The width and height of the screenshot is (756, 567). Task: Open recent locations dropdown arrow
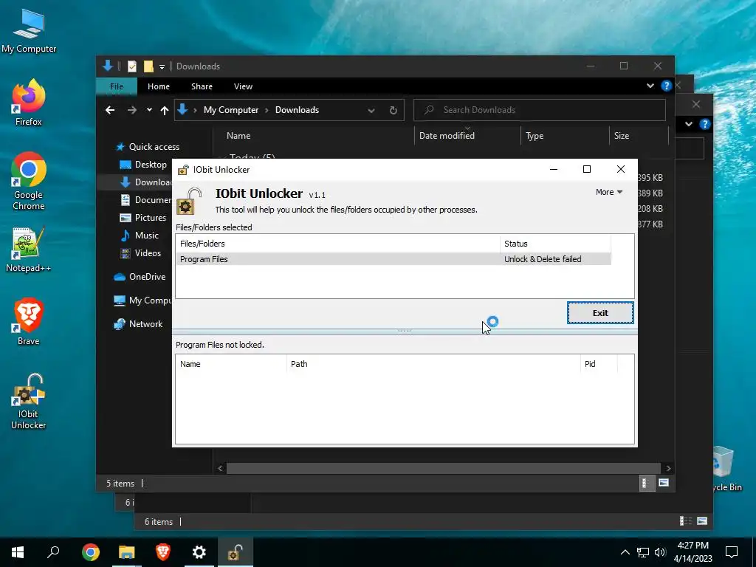click(x=149, y=110)
